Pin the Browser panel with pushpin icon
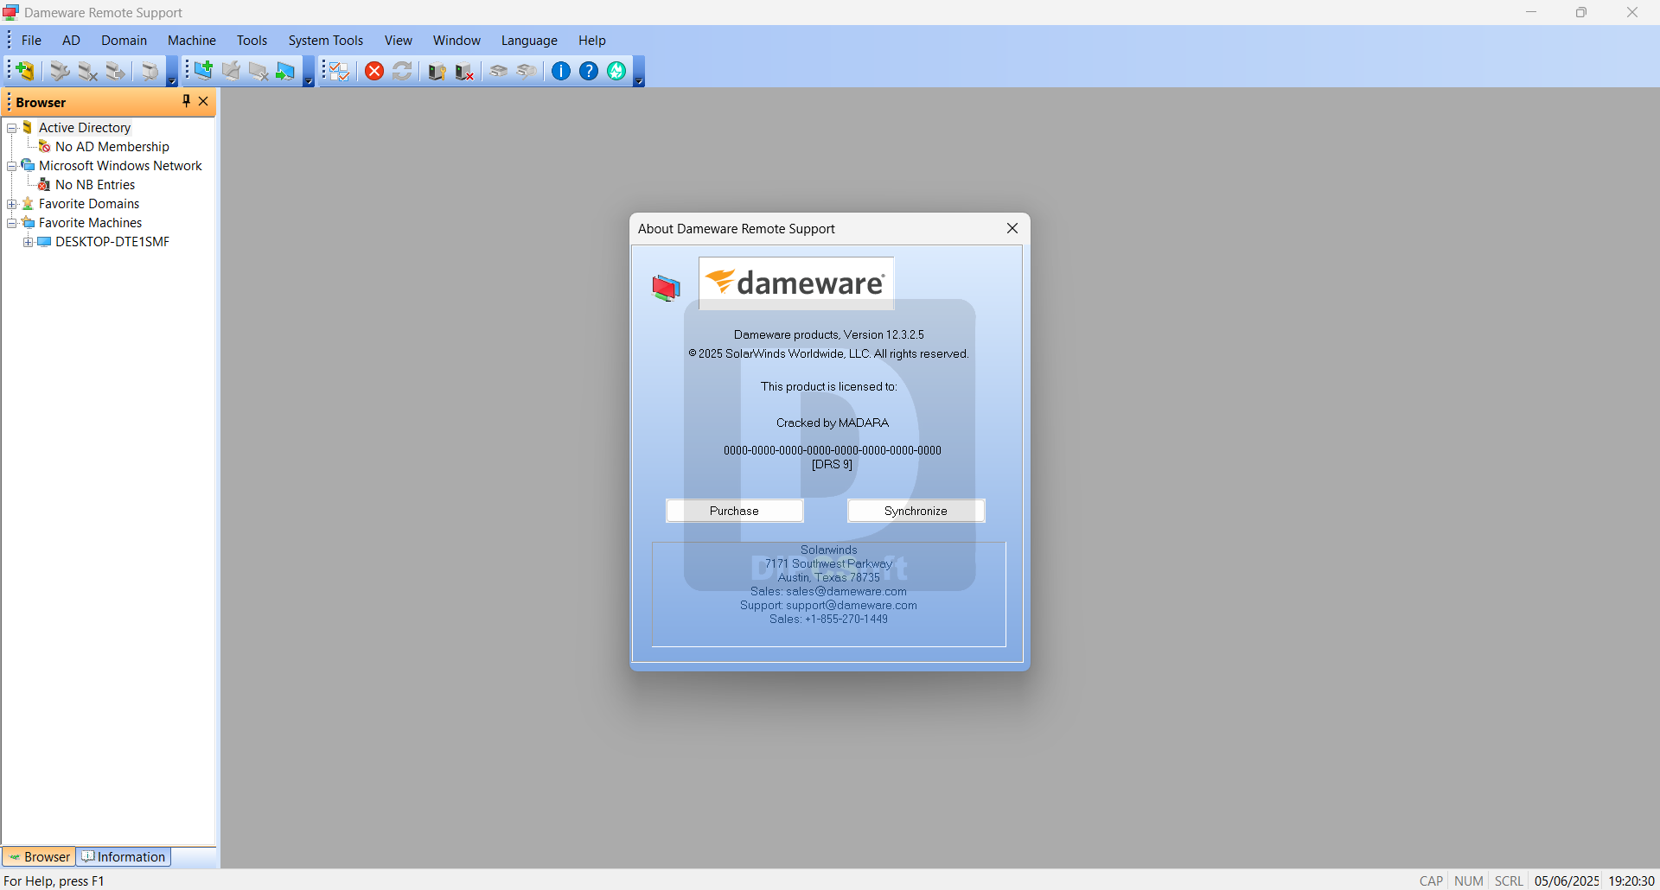This screenshot has height=890, width=1660. tap(186, 101)
